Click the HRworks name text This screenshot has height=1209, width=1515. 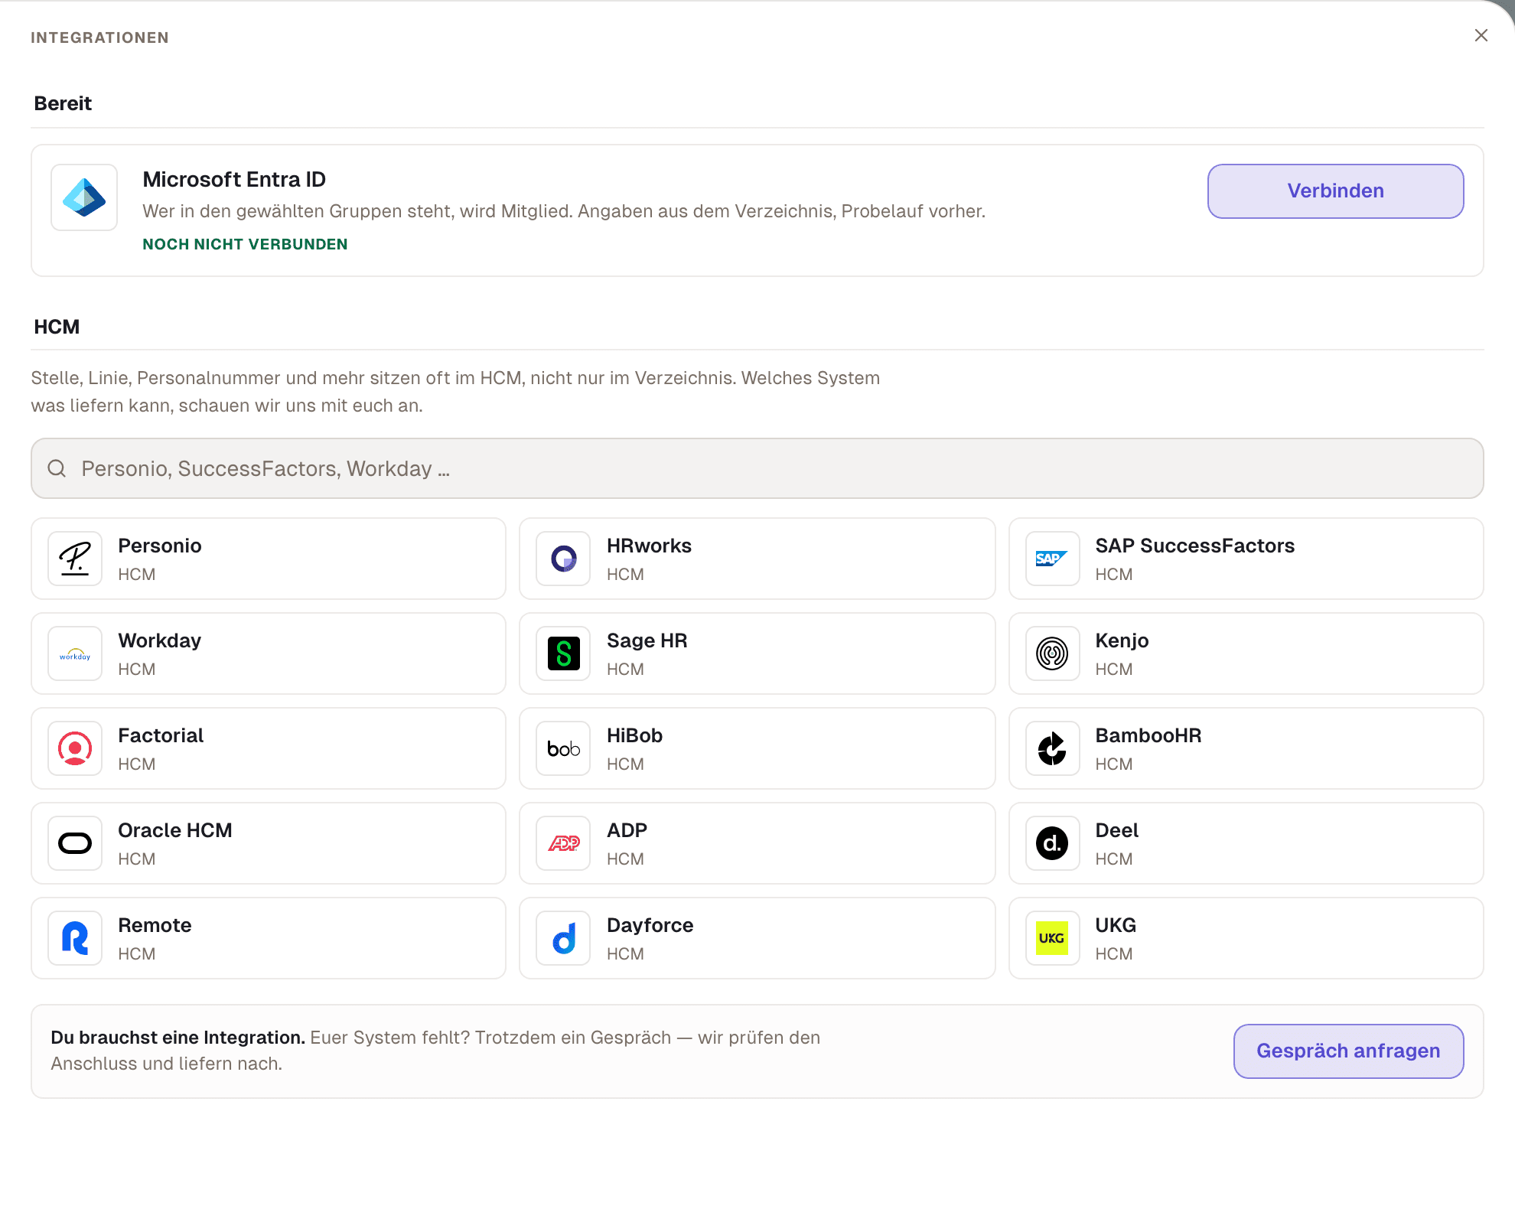pyautogui.click(x=649, y=546)
